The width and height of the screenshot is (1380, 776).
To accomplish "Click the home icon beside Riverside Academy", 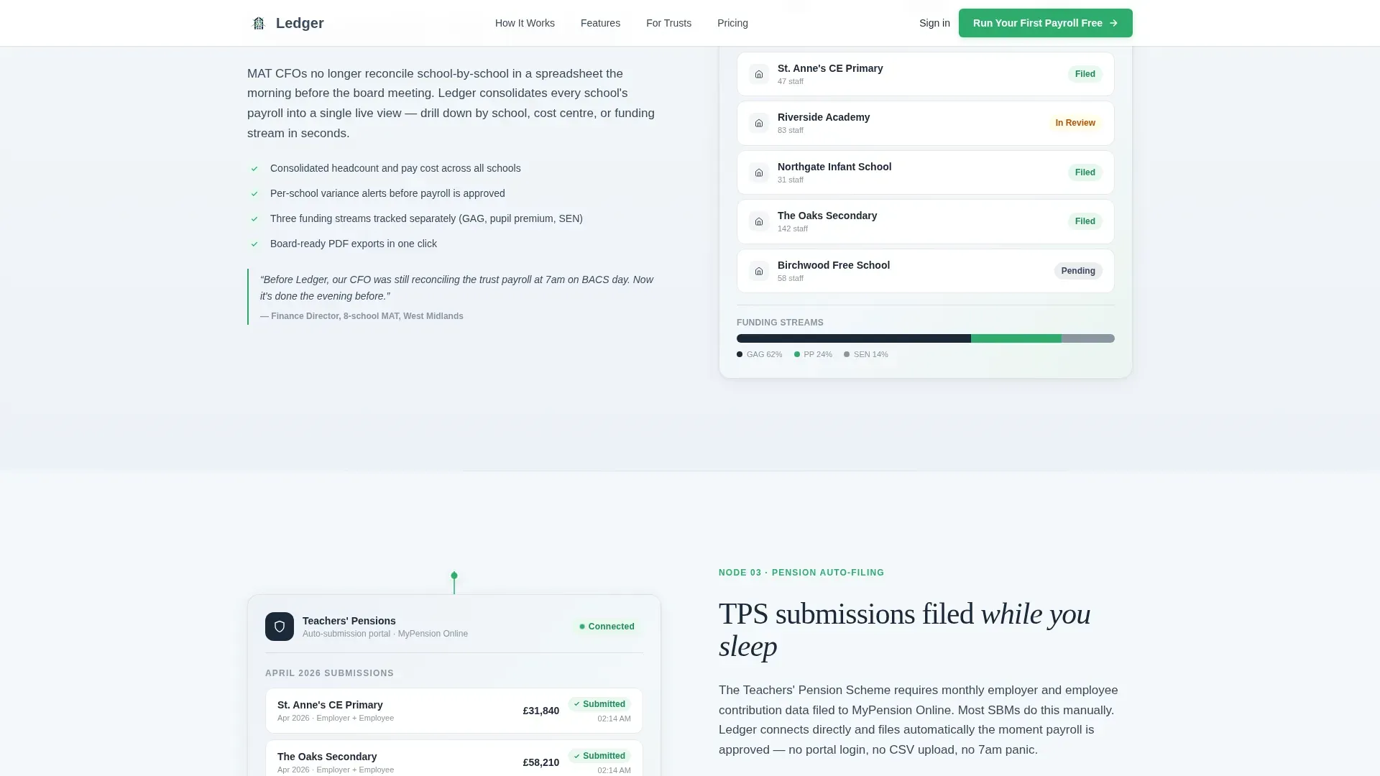I will pos(759,123).
